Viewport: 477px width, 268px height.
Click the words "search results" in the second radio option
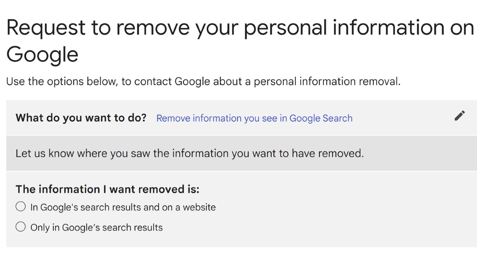pyautogui.click(x=132, y=228)
